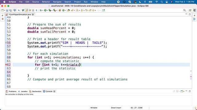The width and height of the screenshot is (197, 110).
Task: Open the Navigate menu
Action: point(57,2)
